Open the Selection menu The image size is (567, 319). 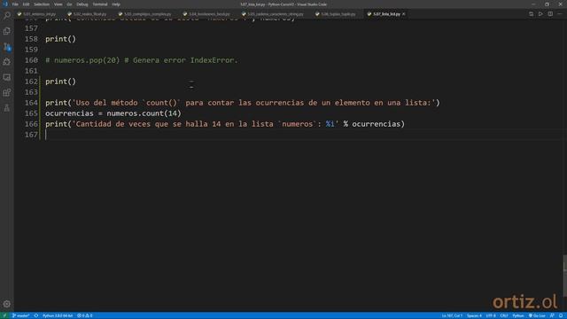(42, 4)
